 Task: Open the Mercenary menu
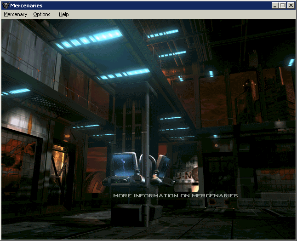click(x=16, y=14)
